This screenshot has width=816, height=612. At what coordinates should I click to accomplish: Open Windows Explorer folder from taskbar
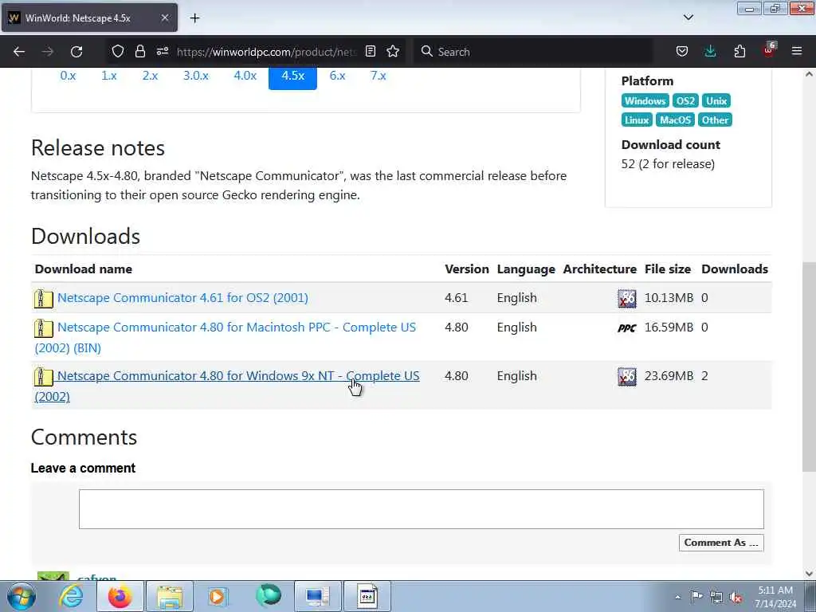click(169, 596)
